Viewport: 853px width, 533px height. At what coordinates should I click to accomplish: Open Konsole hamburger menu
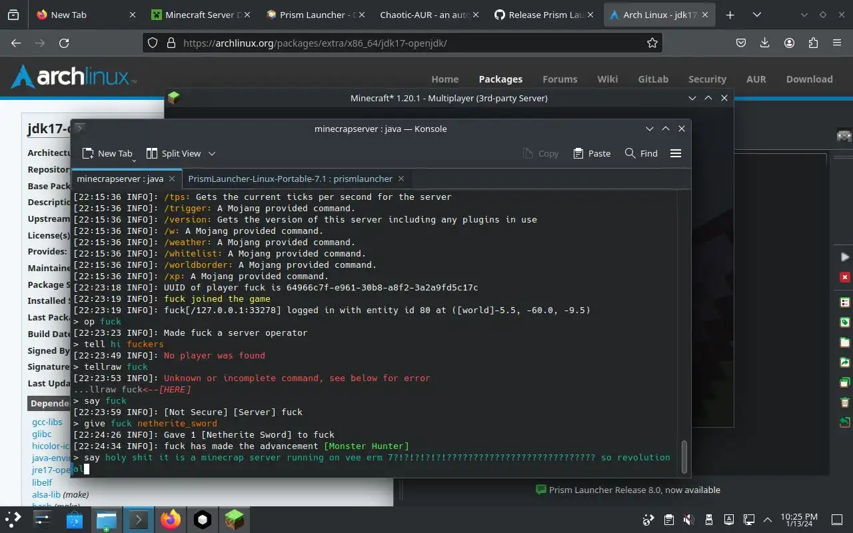coord(676,153)
